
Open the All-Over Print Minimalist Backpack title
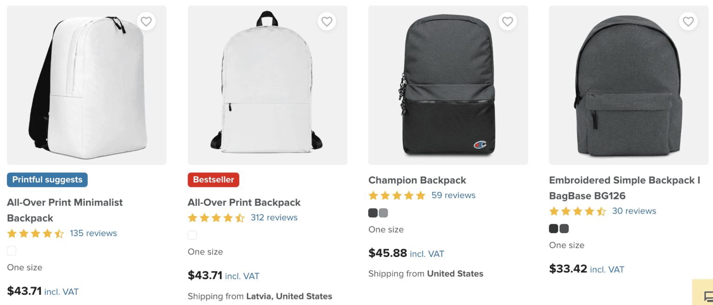(x=65, y=210)
